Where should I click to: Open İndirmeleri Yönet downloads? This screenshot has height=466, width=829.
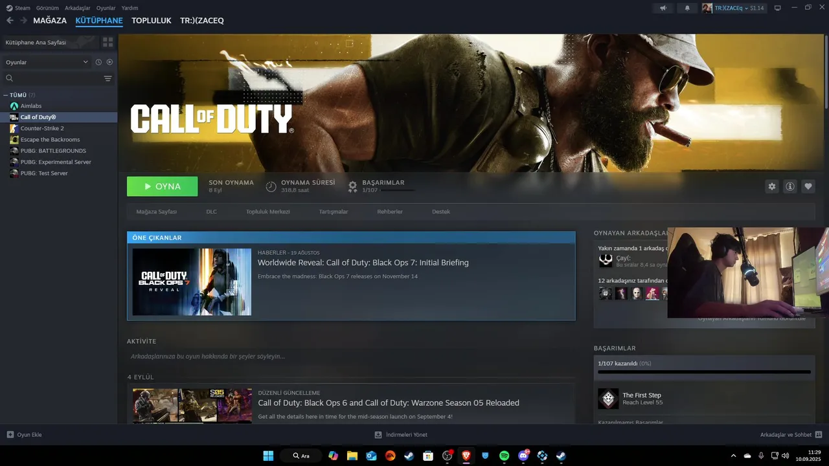coord(401,435)
